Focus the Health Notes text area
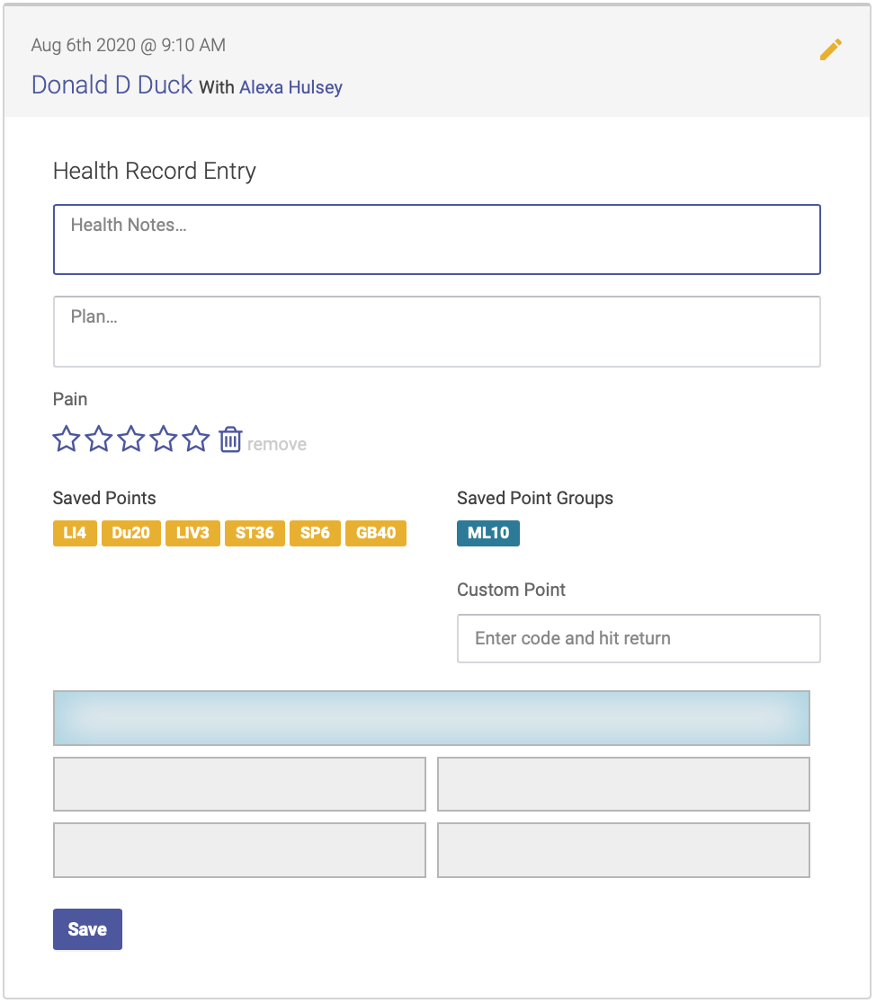 (437, 239)
